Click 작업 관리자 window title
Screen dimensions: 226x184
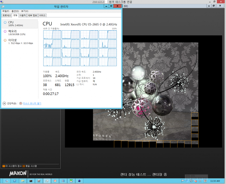pyautogui.click(x=61, y=7)
